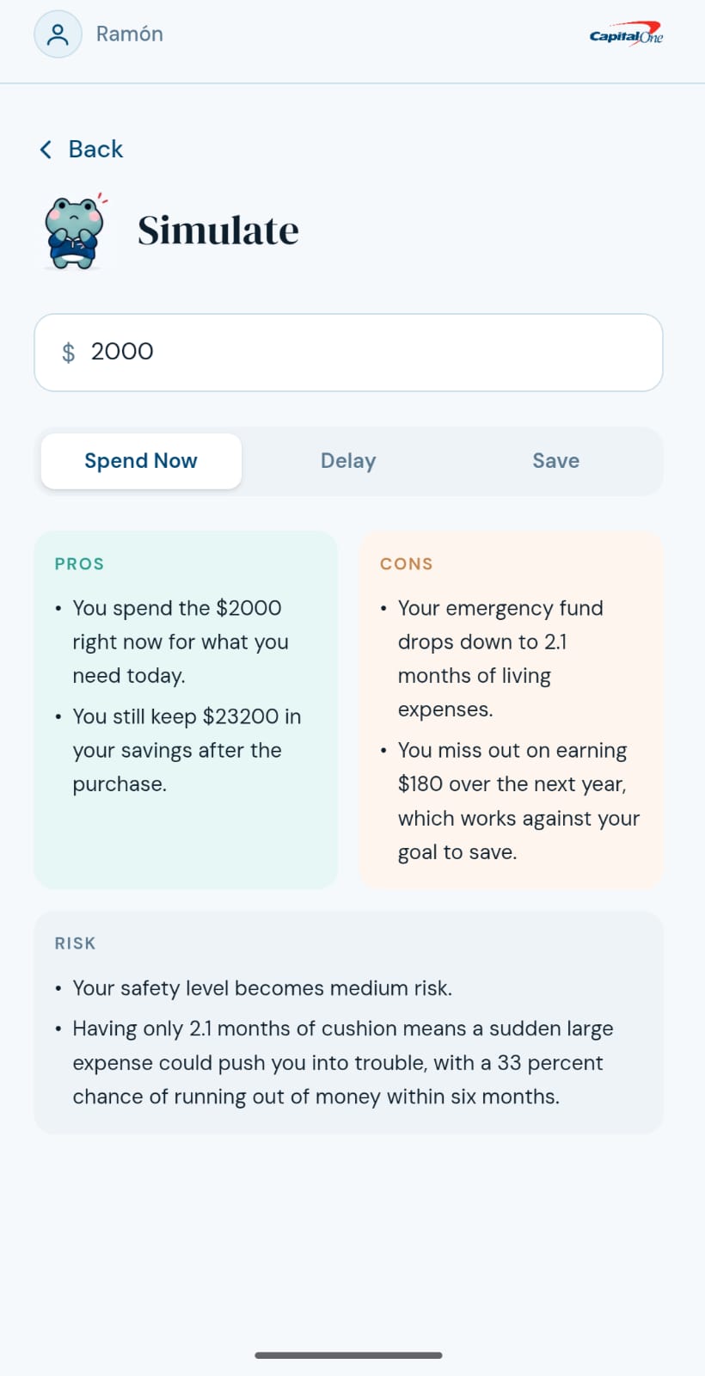Tap the back chevron arrow
The height and width of the screenshot is (1376, 705).
[46, 150]
